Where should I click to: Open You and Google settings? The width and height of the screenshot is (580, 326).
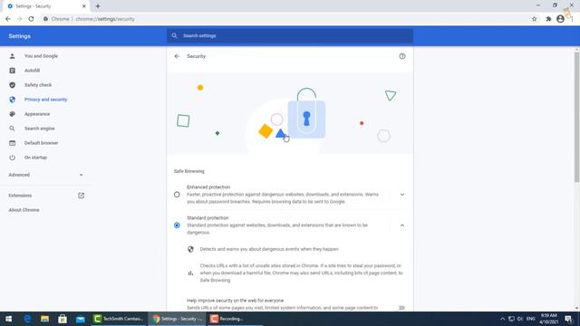coord(41,56)
